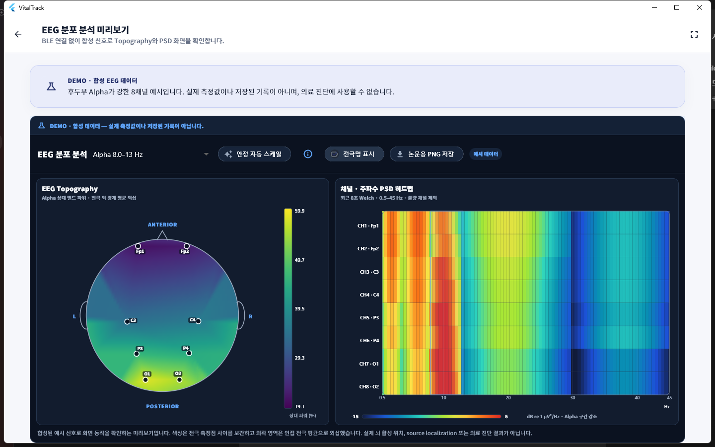Select the Fp1 electrode on the topography
715x447 pixels.
(x=138, y=246)
